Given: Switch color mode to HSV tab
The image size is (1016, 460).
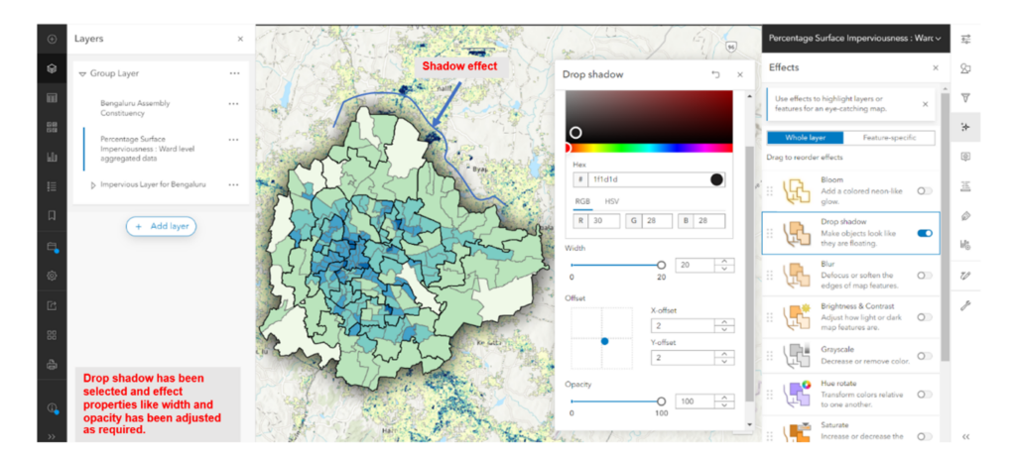Looking at the screenshot, I should (612, 201).
